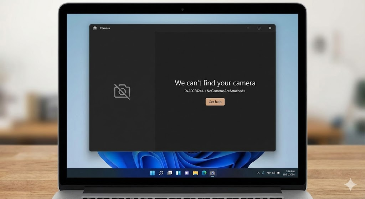The height and width of the screenshot is (199, 365).
Task: Click the microphone icon in system tray
Action: [x=263, y=173]
